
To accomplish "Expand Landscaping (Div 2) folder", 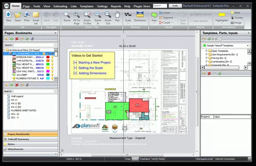I will (207, 61).
